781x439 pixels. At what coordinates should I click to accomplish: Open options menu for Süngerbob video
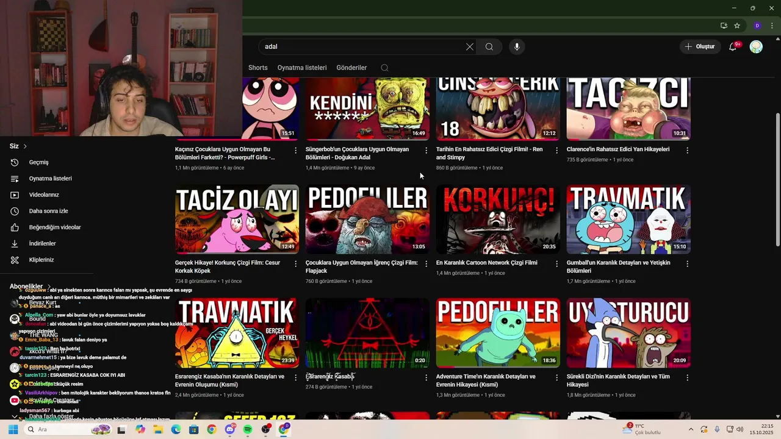click(x=426, y=150)
